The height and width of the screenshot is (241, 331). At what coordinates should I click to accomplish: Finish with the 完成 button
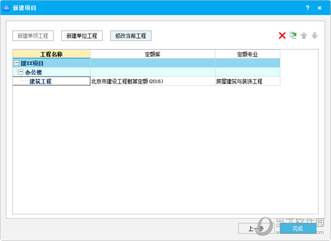pos(298,228)
